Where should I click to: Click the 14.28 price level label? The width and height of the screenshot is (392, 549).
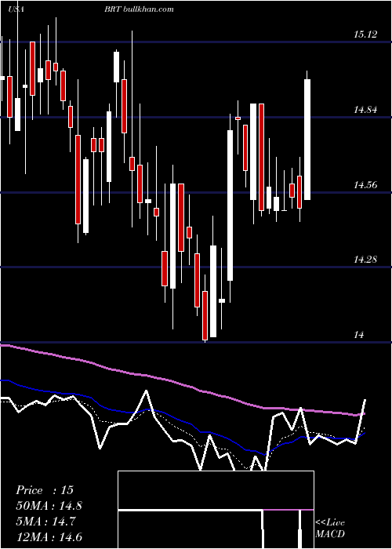pos(365,260)
